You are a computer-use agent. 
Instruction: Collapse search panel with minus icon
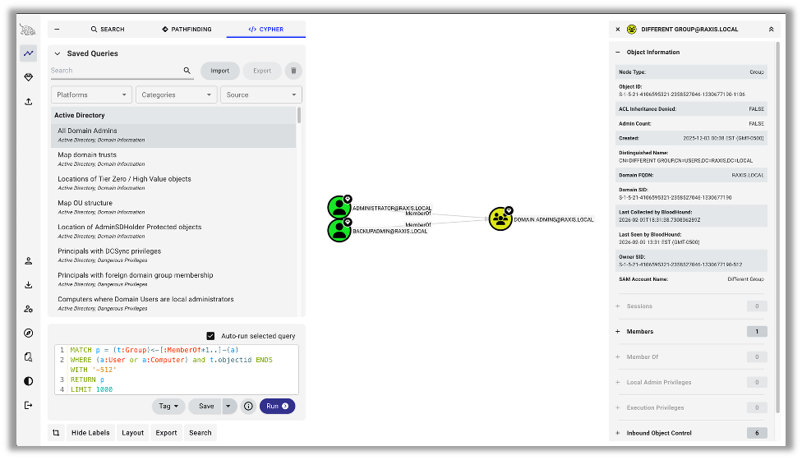[x=57, y=29]
